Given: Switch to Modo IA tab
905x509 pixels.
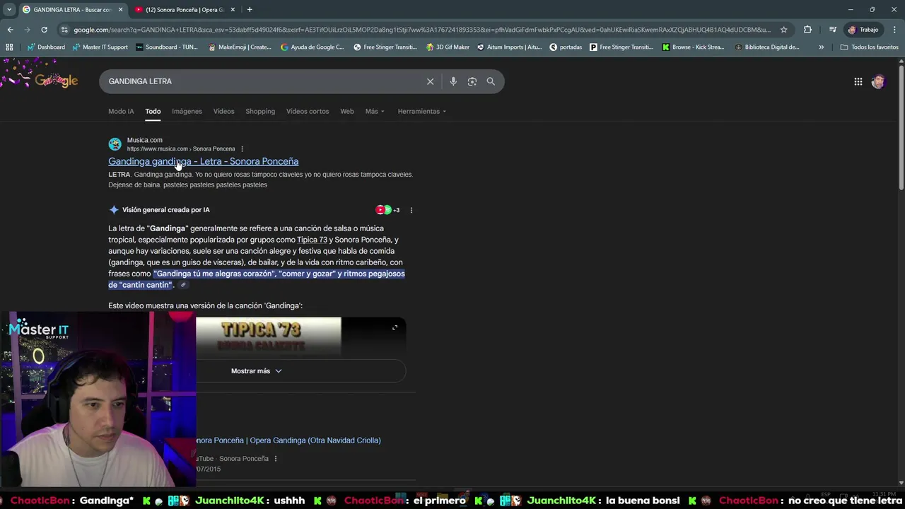Looking at the screenshot, I should (x=121, y=111).
